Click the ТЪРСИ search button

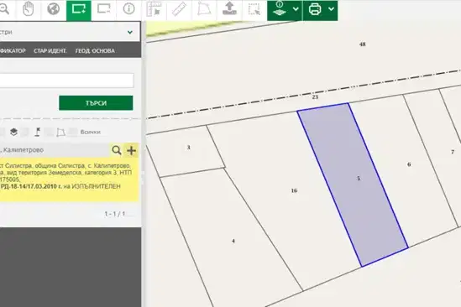pos(96,103)
